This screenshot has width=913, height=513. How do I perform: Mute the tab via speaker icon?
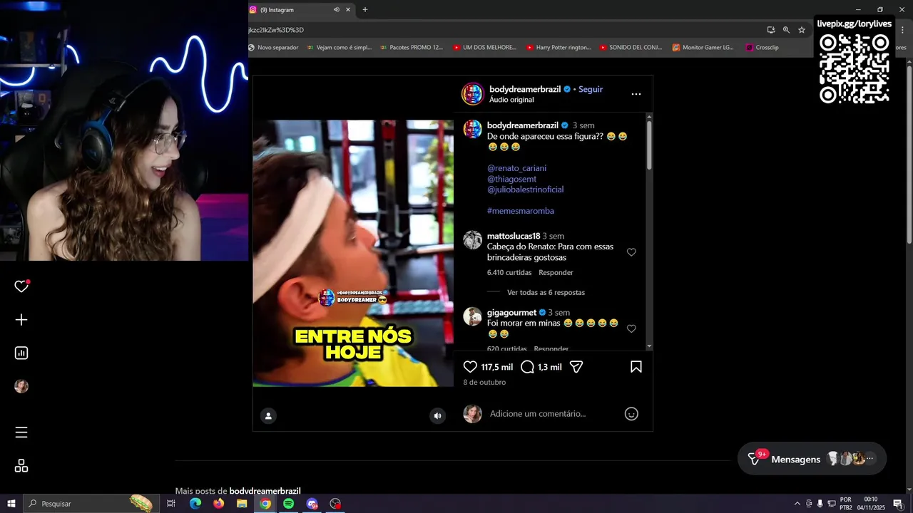tap(336, 10)
